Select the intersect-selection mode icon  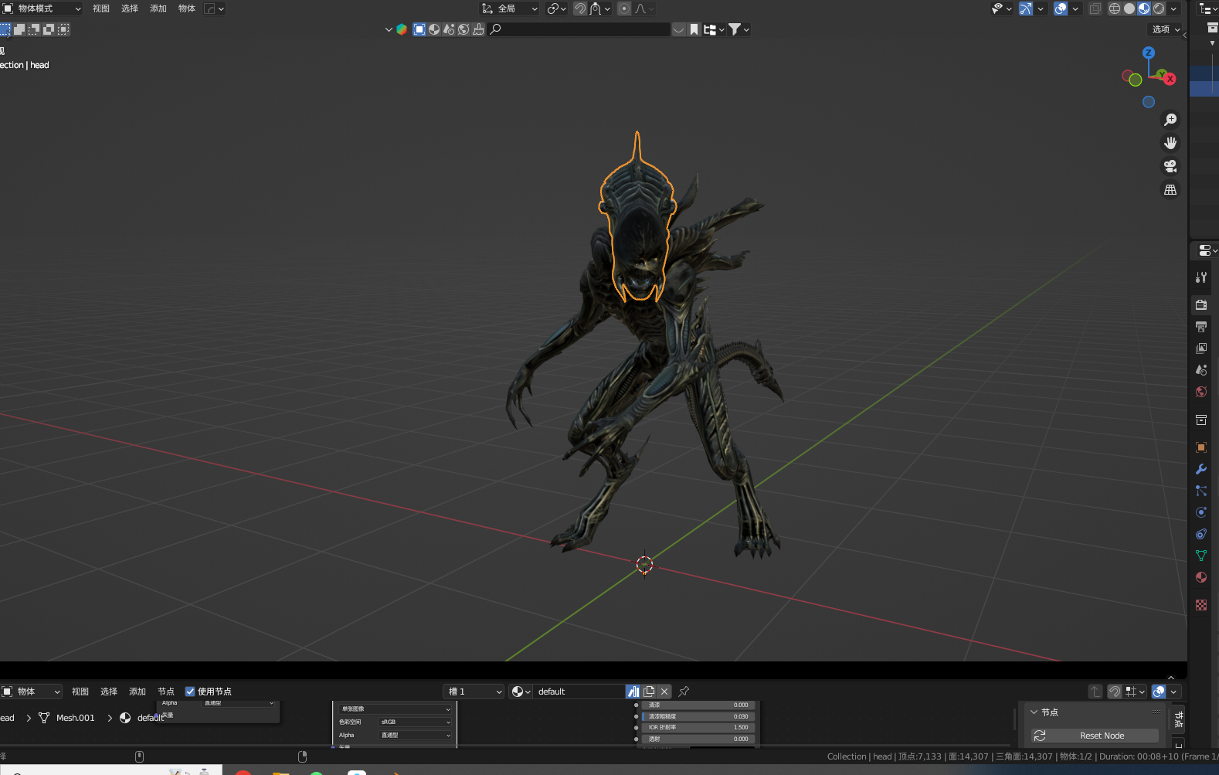63,29
